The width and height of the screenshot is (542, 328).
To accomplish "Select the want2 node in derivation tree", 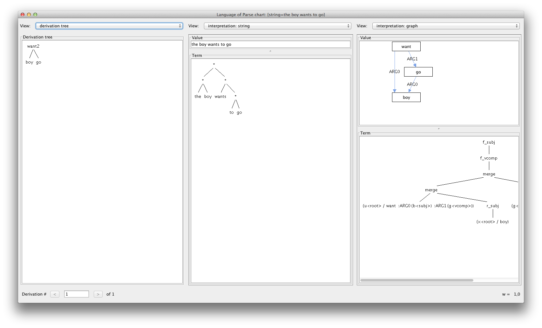I will (33, 46).
